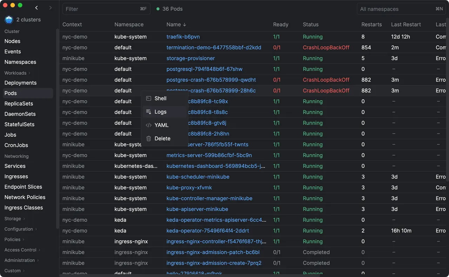
Task: Open the kube-proxy-xfvmk pod
Action: (x=189, y=188)
